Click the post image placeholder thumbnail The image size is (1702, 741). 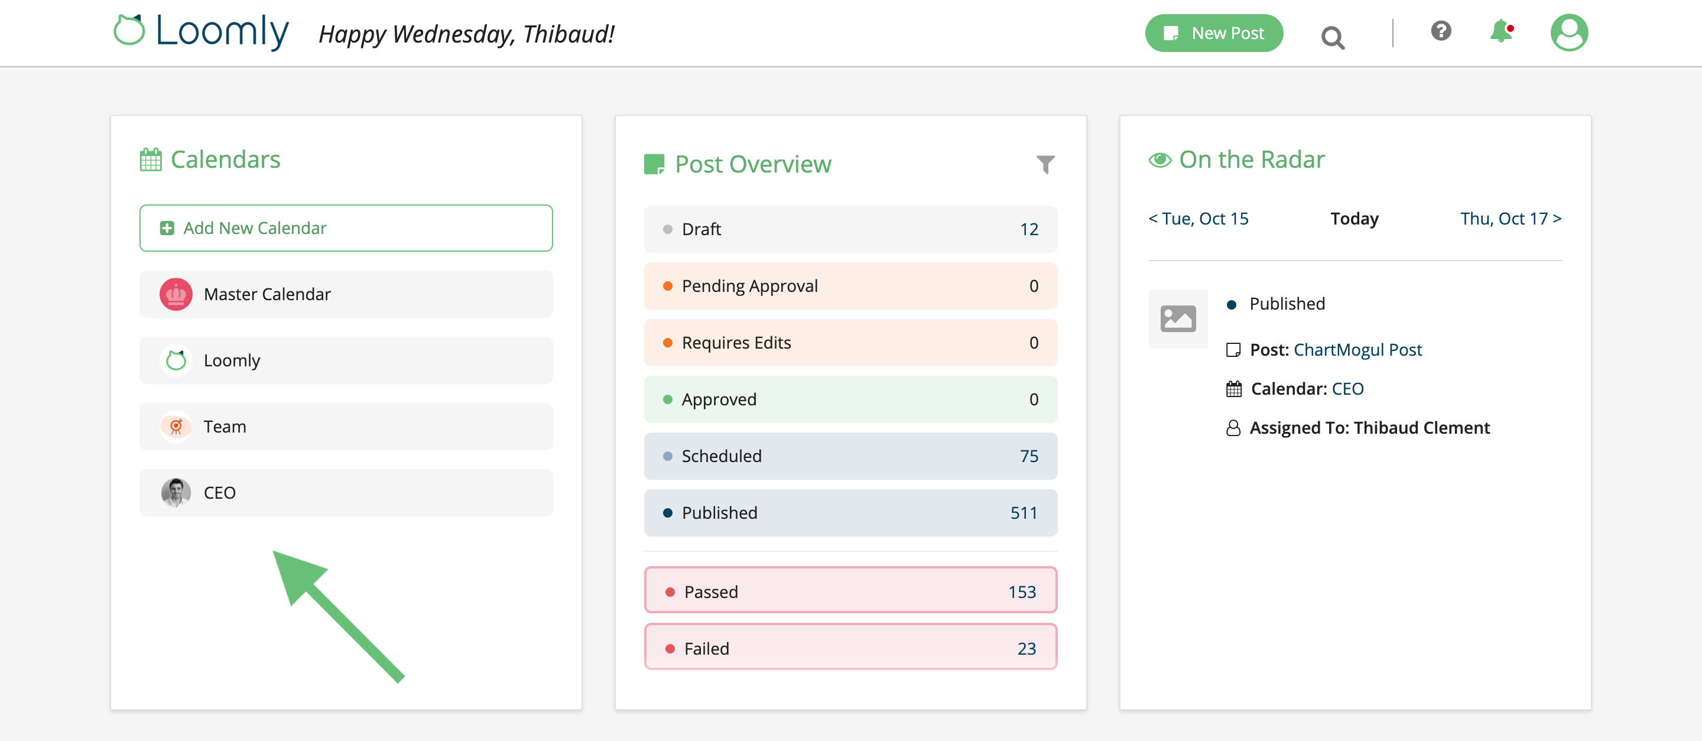[1177, 319]
